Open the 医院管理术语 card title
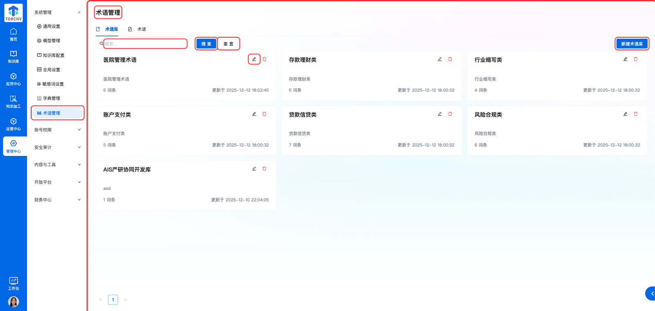Viewport: 655px width, 311px height. 120,60
